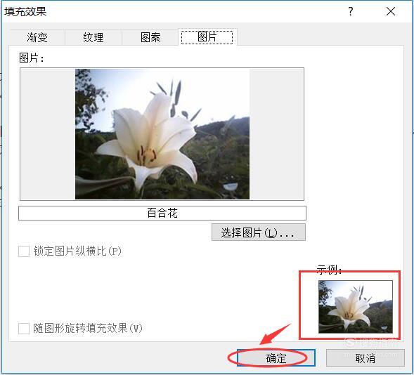Select the 图案 tab
The image size is (414, 375).
point(150,37)
